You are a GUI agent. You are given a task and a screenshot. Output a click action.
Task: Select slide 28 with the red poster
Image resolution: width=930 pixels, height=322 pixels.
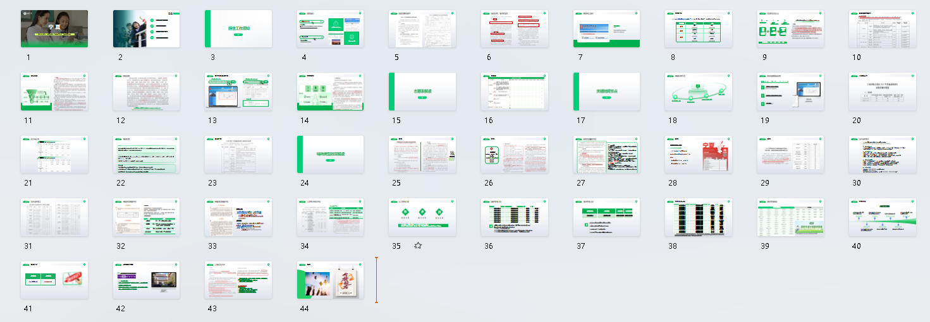698,155
